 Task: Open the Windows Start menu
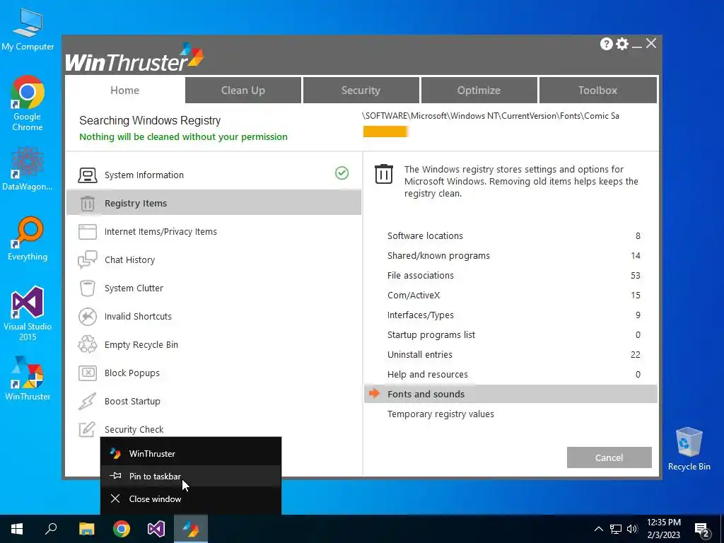tap(17, 529)
